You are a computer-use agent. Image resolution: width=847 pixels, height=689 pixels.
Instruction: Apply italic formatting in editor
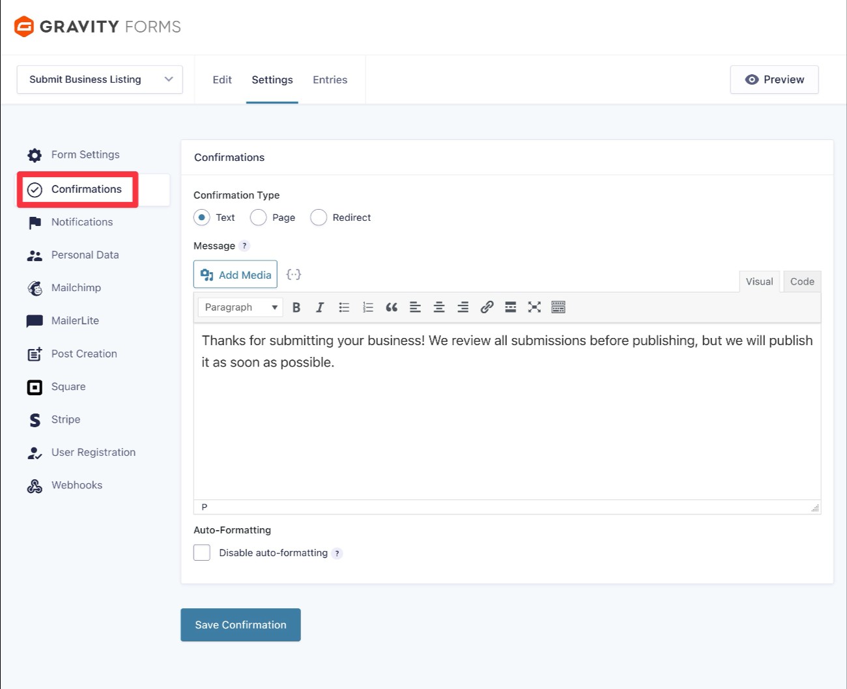pyautogui.click(x=320, y=307)
